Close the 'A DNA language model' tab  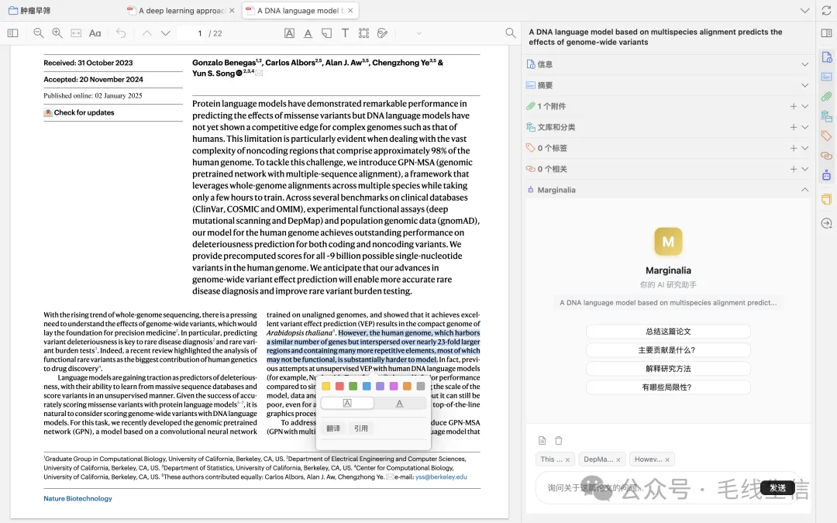coord(350,11)
